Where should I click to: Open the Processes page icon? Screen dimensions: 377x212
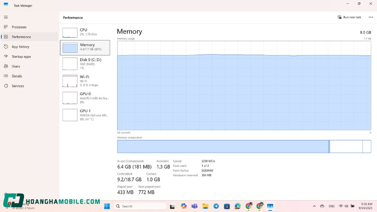[6, 27]
